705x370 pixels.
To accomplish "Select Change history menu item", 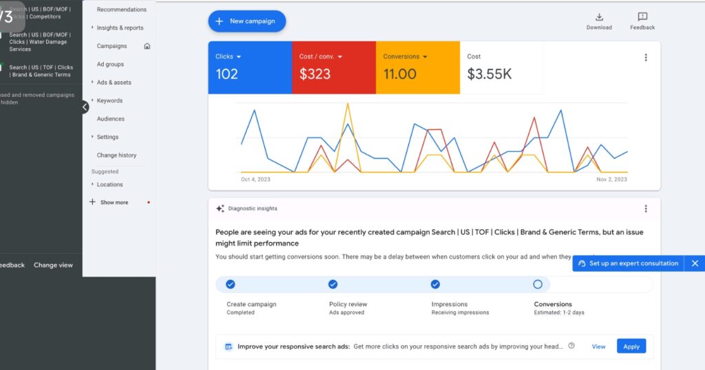I will click(116, 155).
